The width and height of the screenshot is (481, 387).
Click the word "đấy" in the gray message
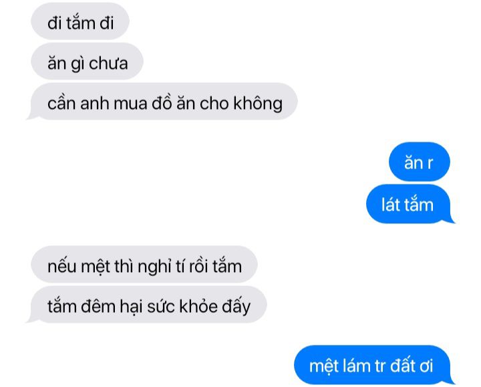point(236,305)
